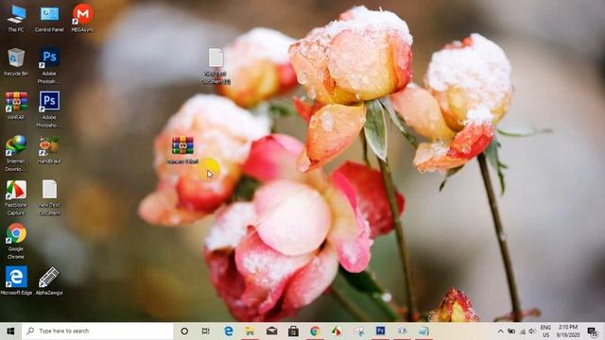Viewport: 605px width, 340px height.
Task: Open the clock and date flyout
Action: click(x=568, y=331)
